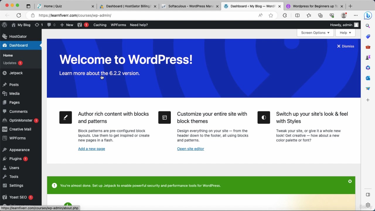The width and height of the screenshot is (375, 211).
Task: Click the layout icon for block themes
Action: pos(165,118)
